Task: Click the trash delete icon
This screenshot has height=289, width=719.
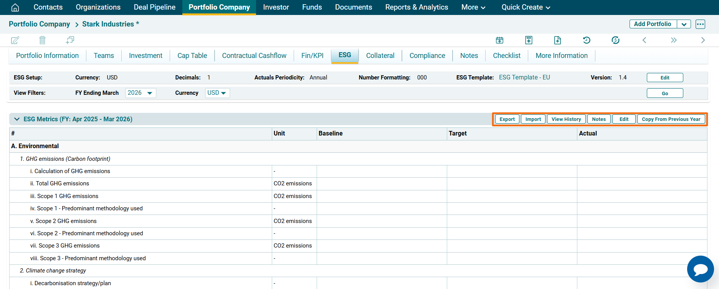Action: click(42, 40)
